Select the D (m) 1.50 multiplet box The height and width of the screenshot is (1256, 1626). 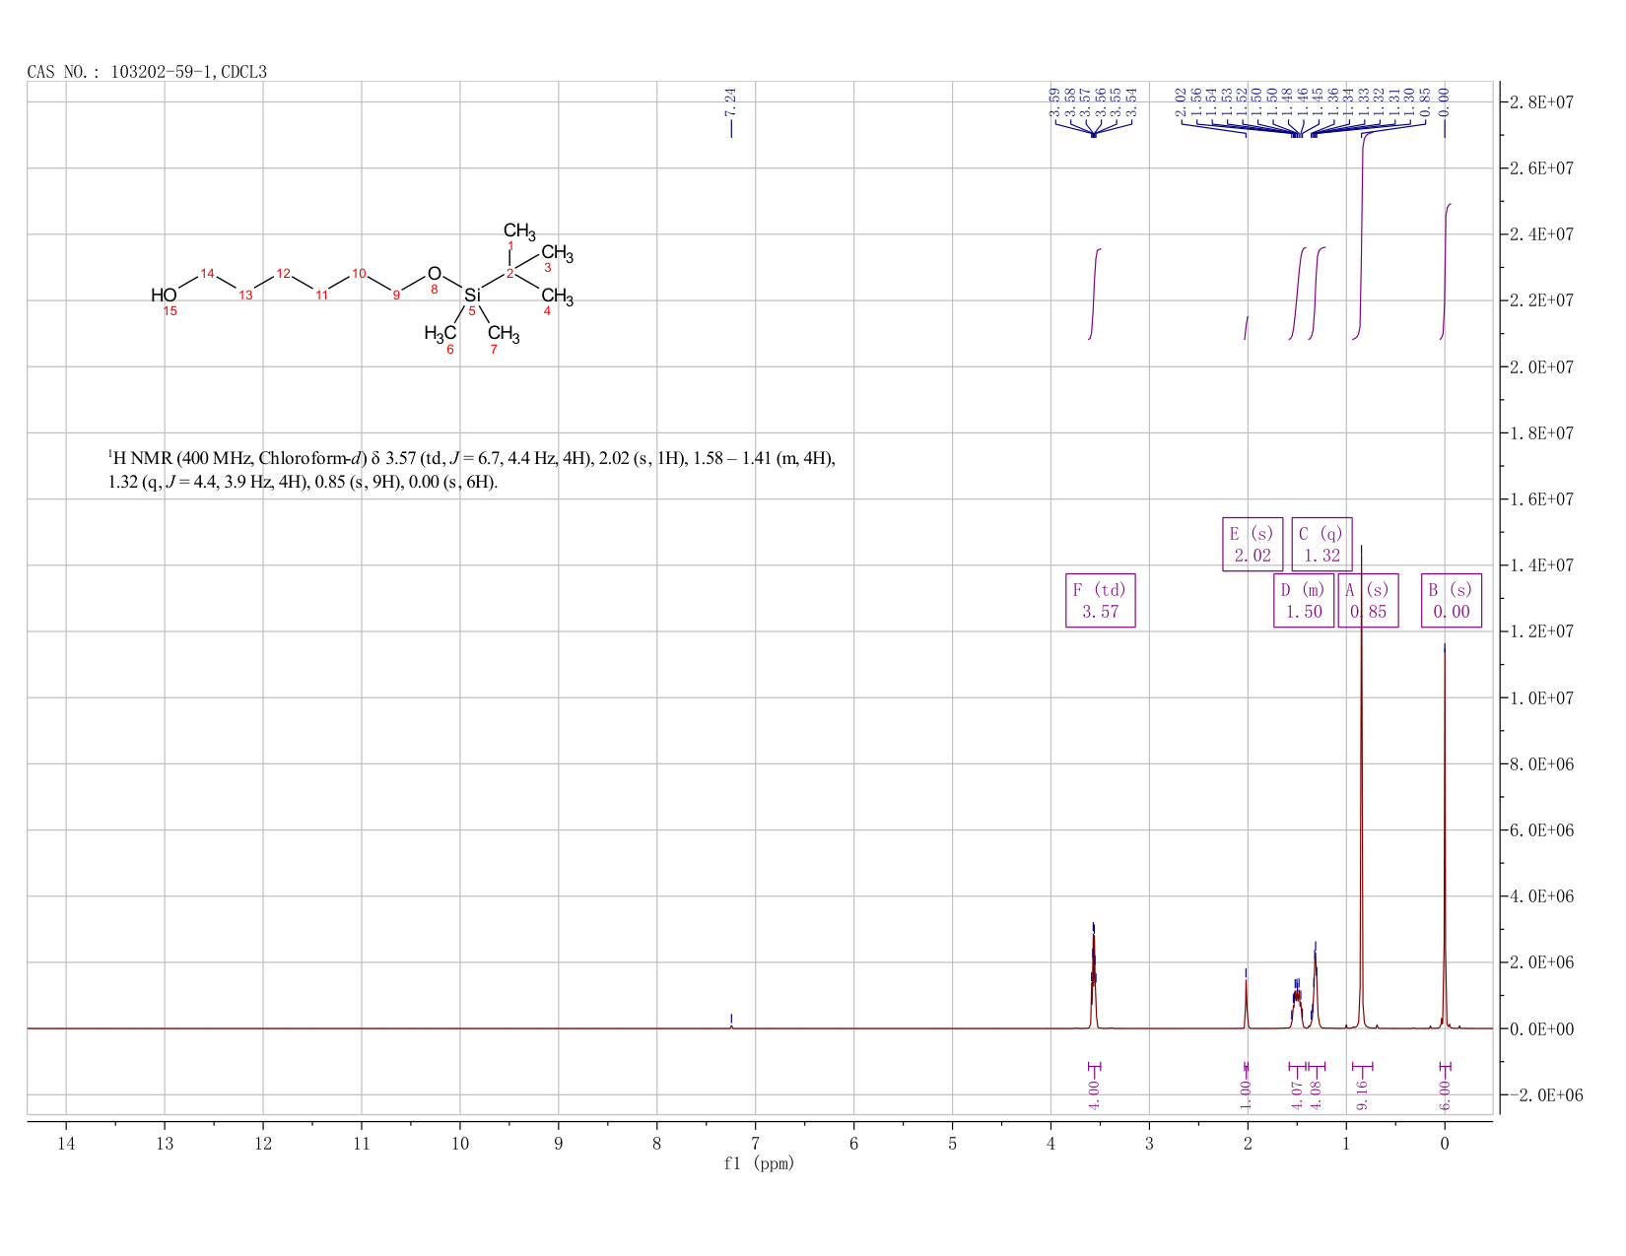pos(1304,601)
